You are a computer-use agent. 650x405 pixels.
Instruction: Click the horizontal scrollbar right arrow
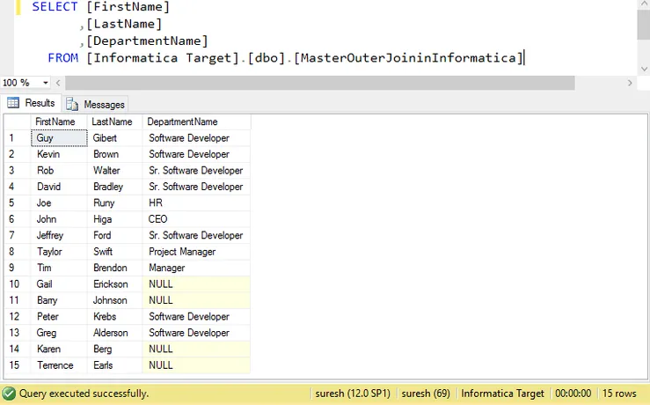click(x=629, y=83)
